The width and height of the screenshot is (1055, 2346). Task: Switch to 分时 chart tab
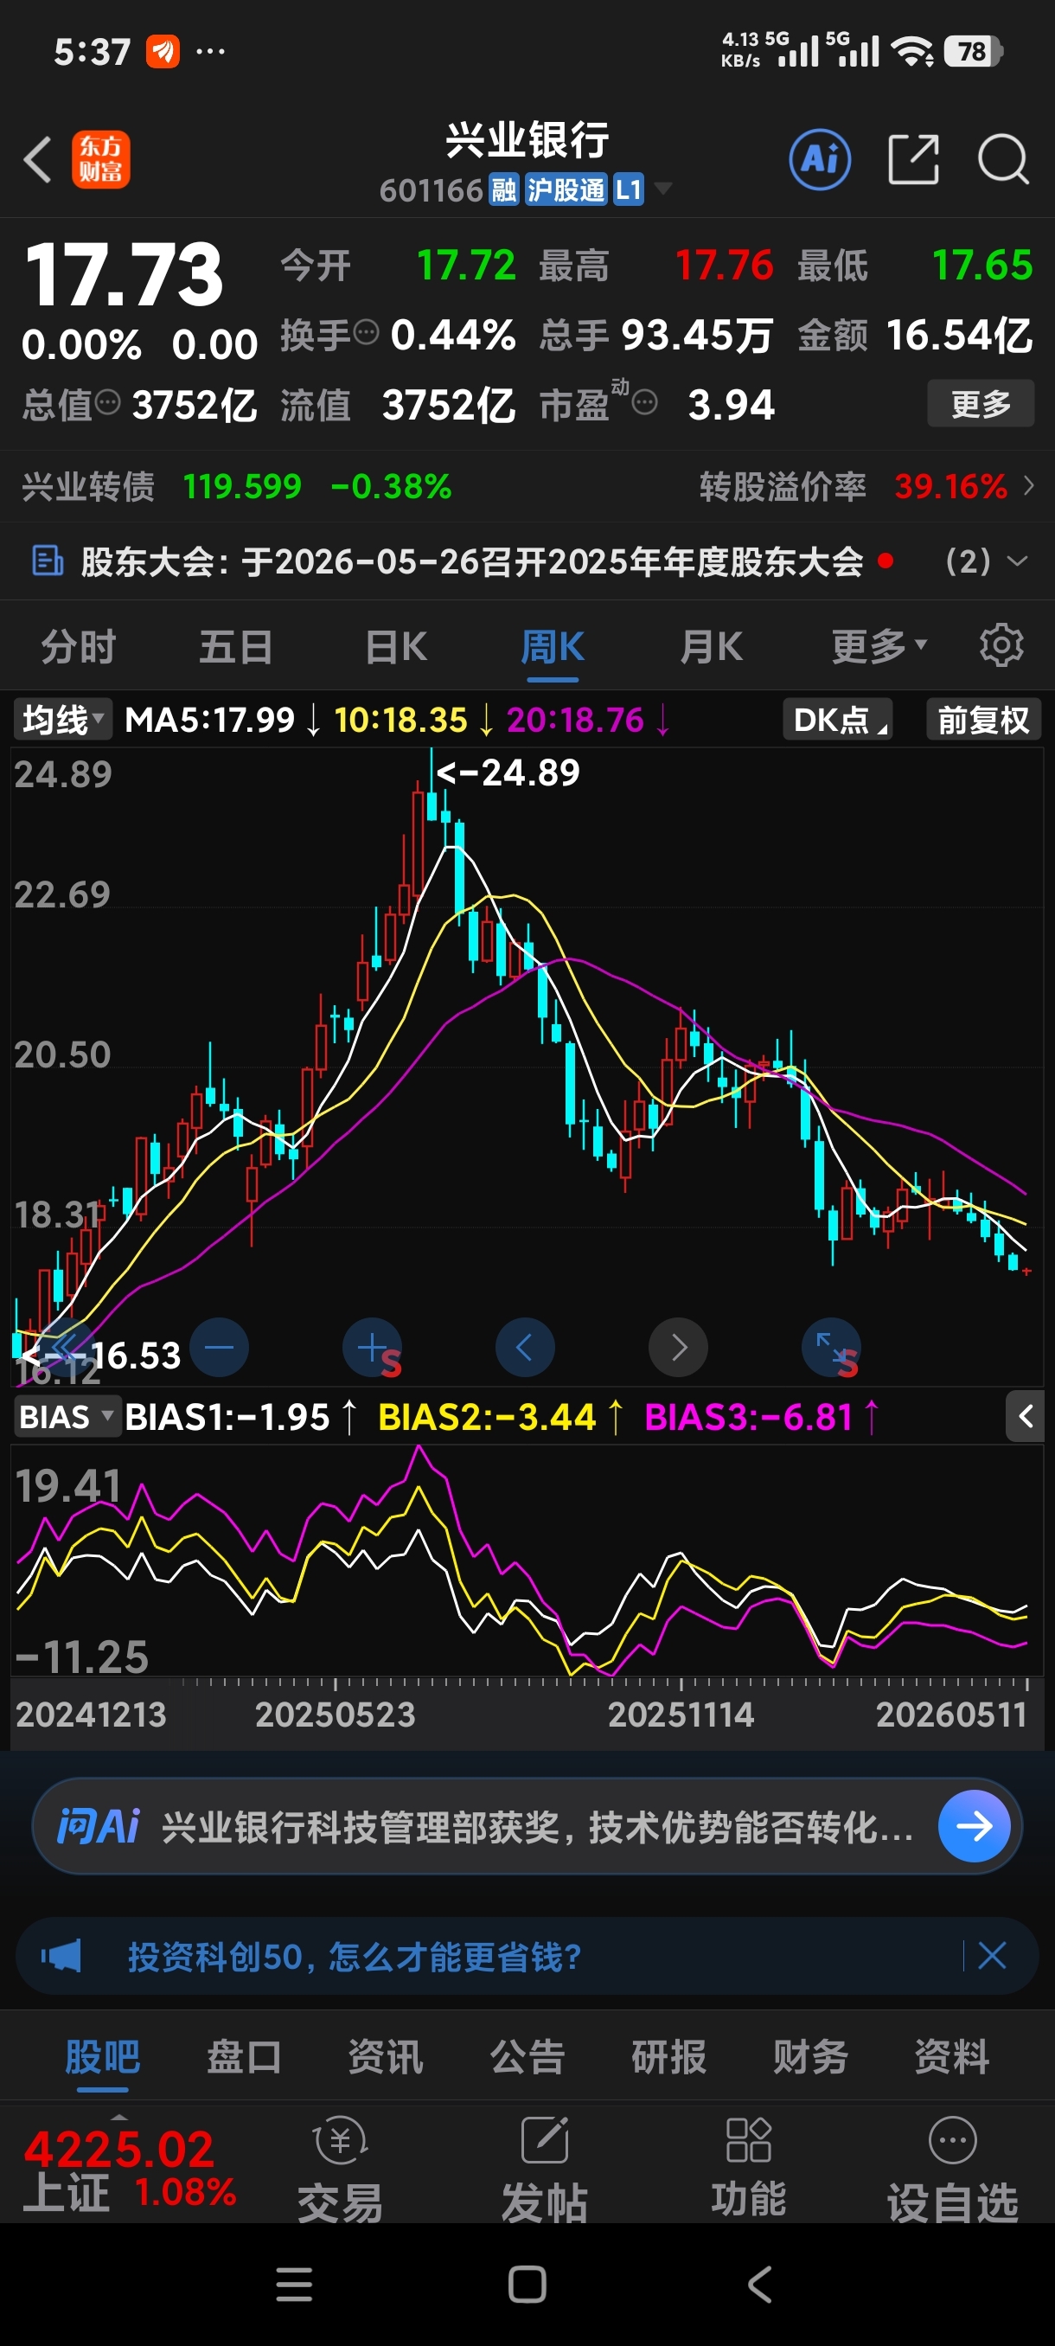(79, 646)
